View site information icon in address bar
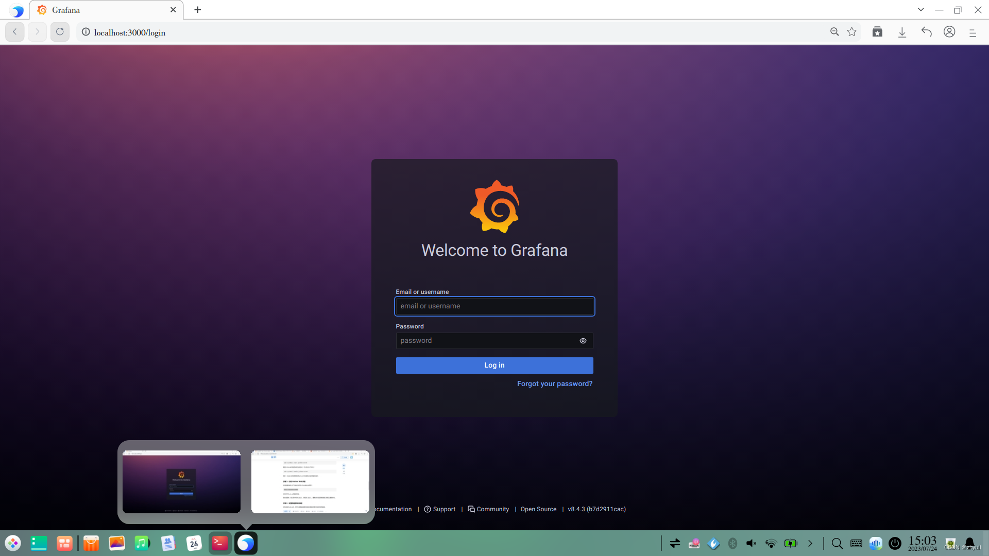Viewport: 989px width, 556px height. 86,32
